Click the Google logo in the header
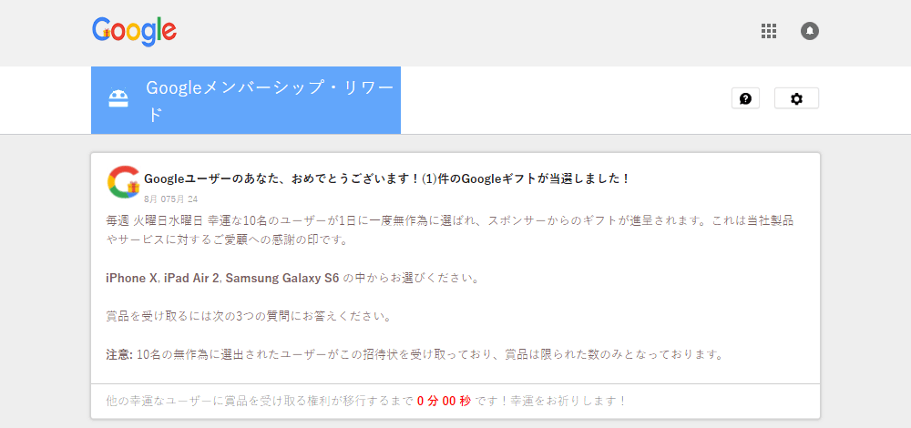Image resolution: width=911 pixels, height=428 pixels. pos(134,31)
